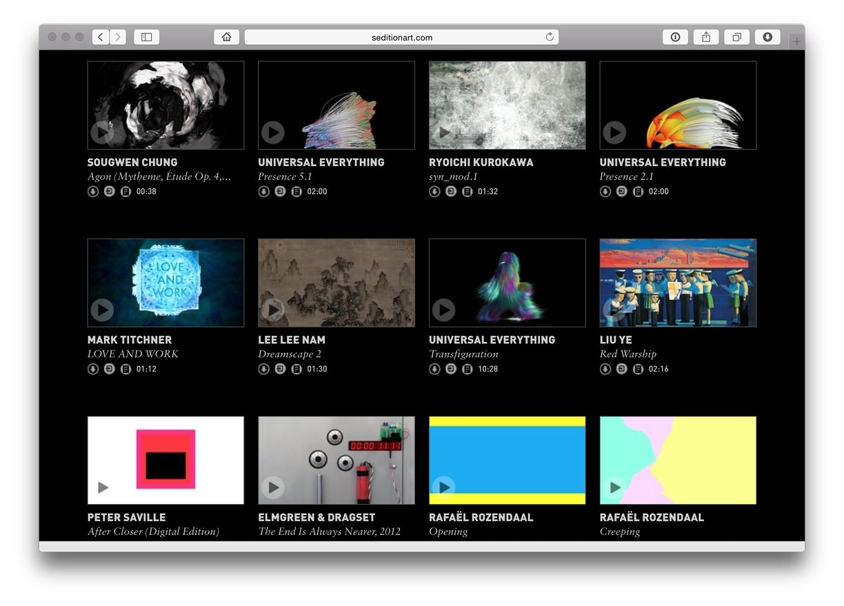Image resolution: width=844 pixels, height=606 pixels.
Task: Open the Red Warship title link
Action: tap(628, 354)
